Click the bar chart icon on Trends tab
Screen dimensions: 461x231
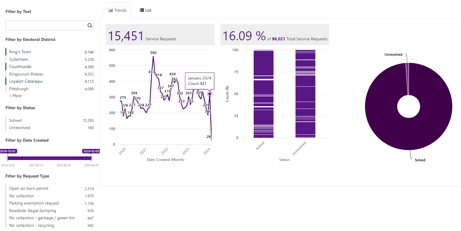[x=111, y=10]
